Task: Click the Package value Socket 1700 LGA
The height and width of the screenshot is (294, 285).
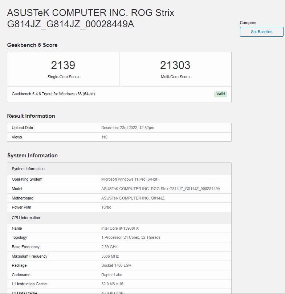Action: pos(116,265)
